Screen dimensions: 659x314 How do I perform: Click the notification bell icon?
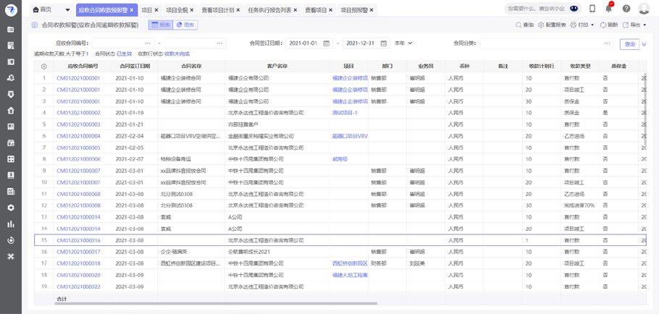click(x=609, y=9)
